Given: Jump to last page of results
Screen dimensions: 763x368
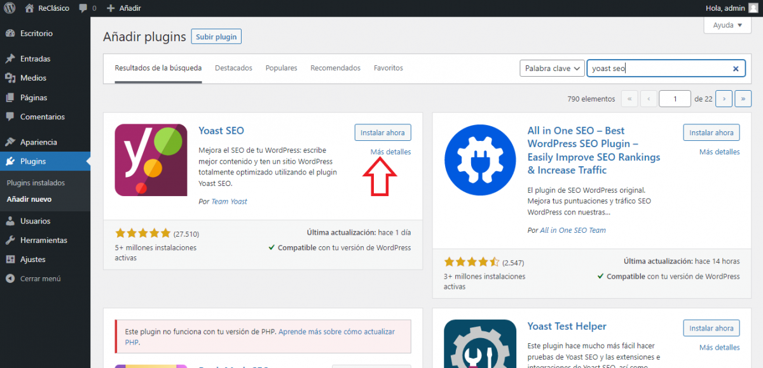Looking at the screenshot, I should [743, 99].
